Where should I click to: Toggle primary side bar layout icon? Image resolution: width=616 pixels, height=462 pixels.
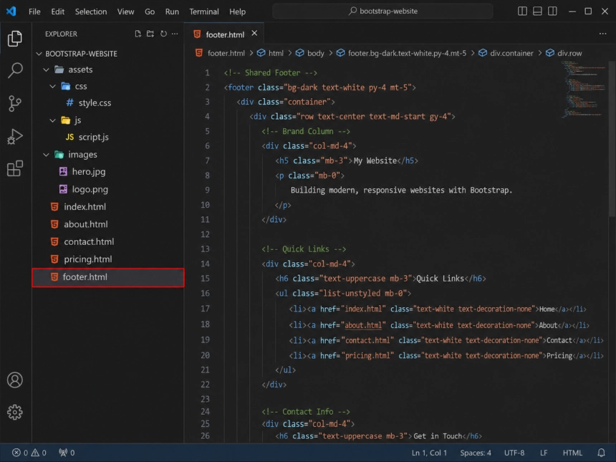coord(522,11)
